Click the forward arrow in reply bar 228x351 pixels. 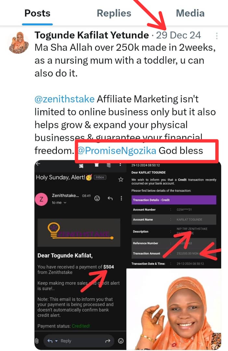108,341
